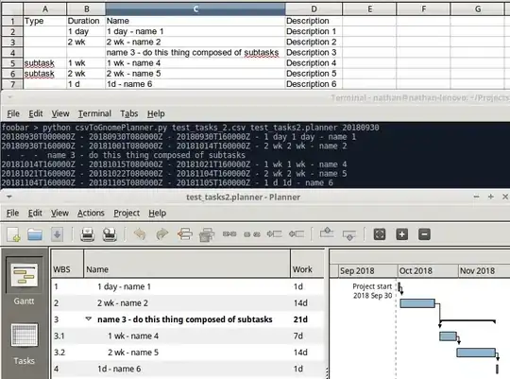Unlink tasks using the broken chain icon
The image size is (510, 379).
click(x=252, y=234)
